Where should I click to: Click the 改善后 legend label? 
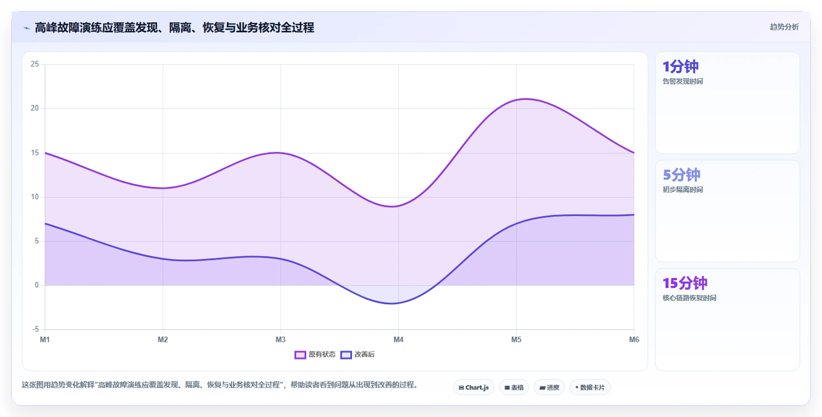coord(364,354)
